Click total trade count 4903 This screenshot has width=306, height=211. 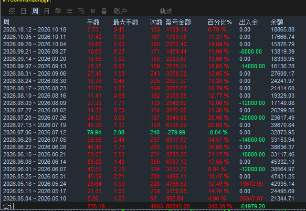[x=156, y=206]
